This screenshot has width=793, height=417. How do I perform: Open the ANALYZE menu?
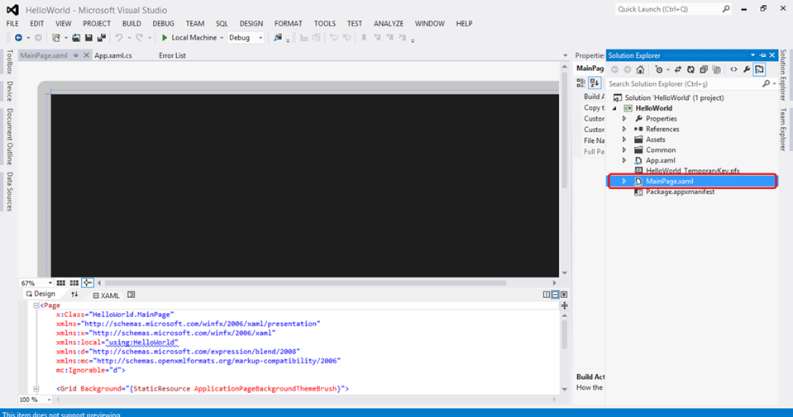point(389,24)
